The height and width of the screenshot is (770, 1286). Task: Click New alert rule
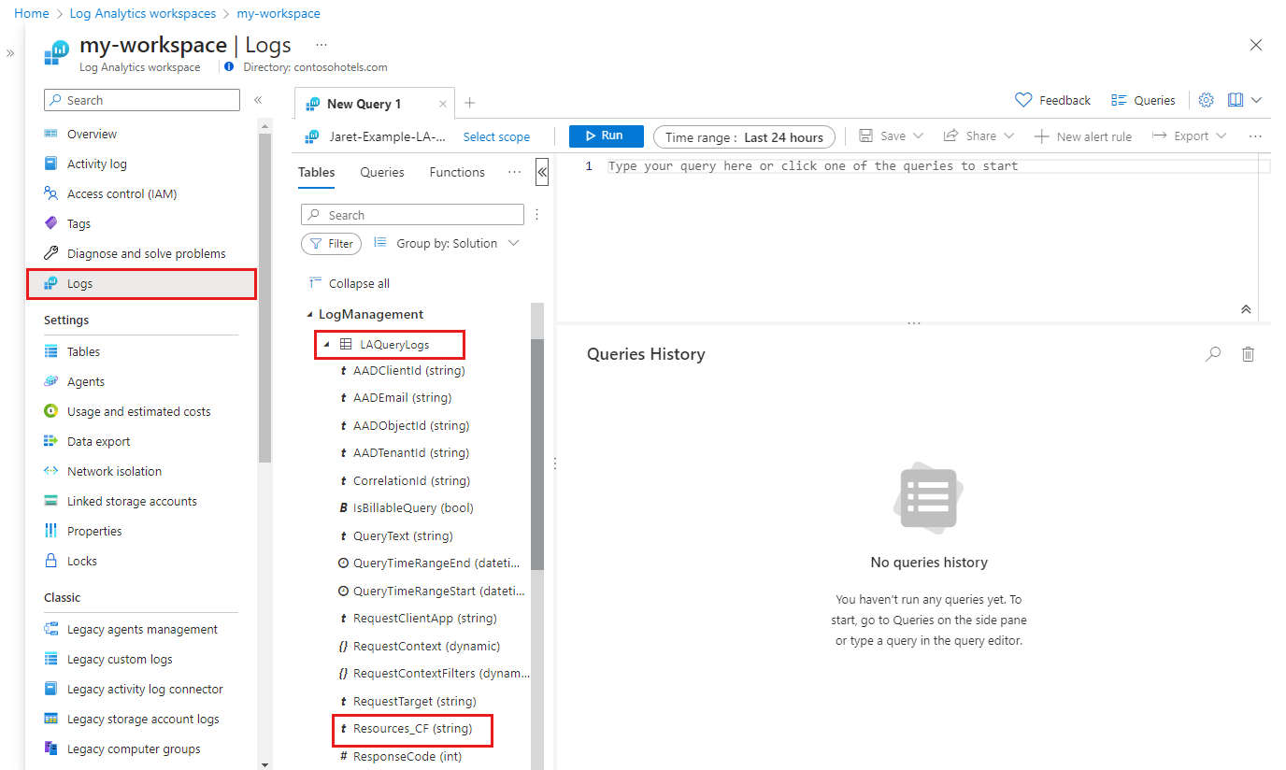click(1083, 136)
